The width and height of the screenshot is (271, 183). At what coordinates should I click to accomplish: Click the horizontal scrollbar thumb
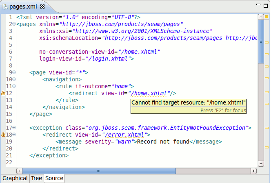99,171
